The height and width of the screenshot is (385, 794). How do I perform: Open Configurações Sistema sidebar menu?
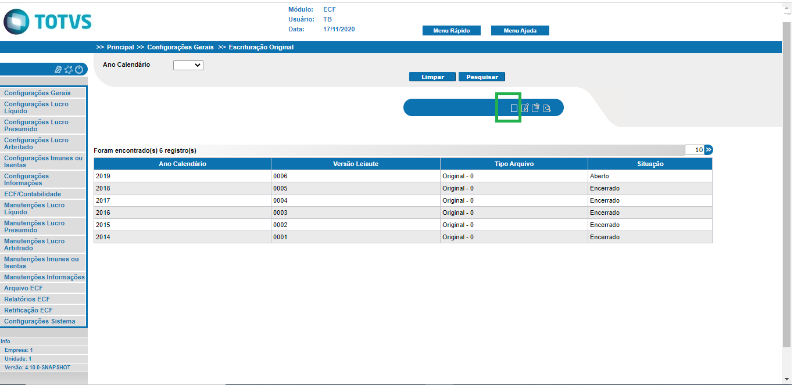tap(44, 321)
